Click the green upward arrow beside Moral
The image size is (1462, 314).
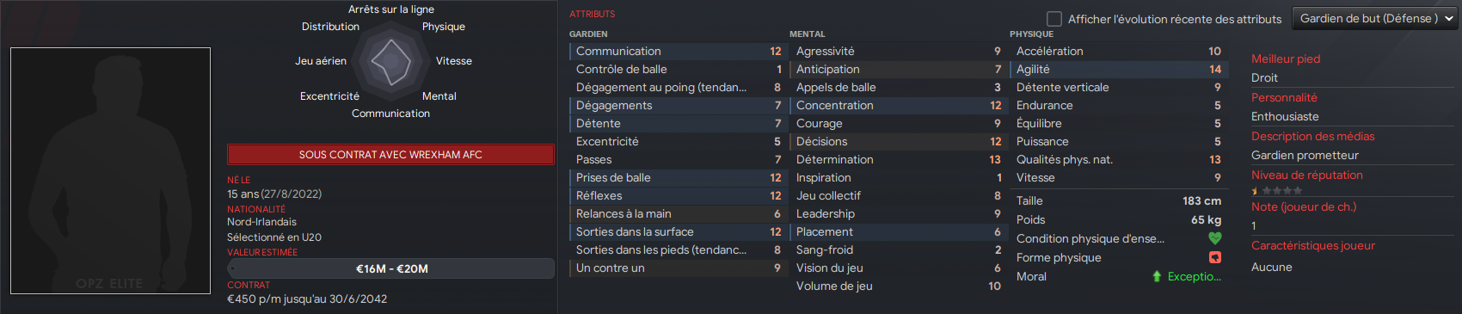[x=1157, y=276]
